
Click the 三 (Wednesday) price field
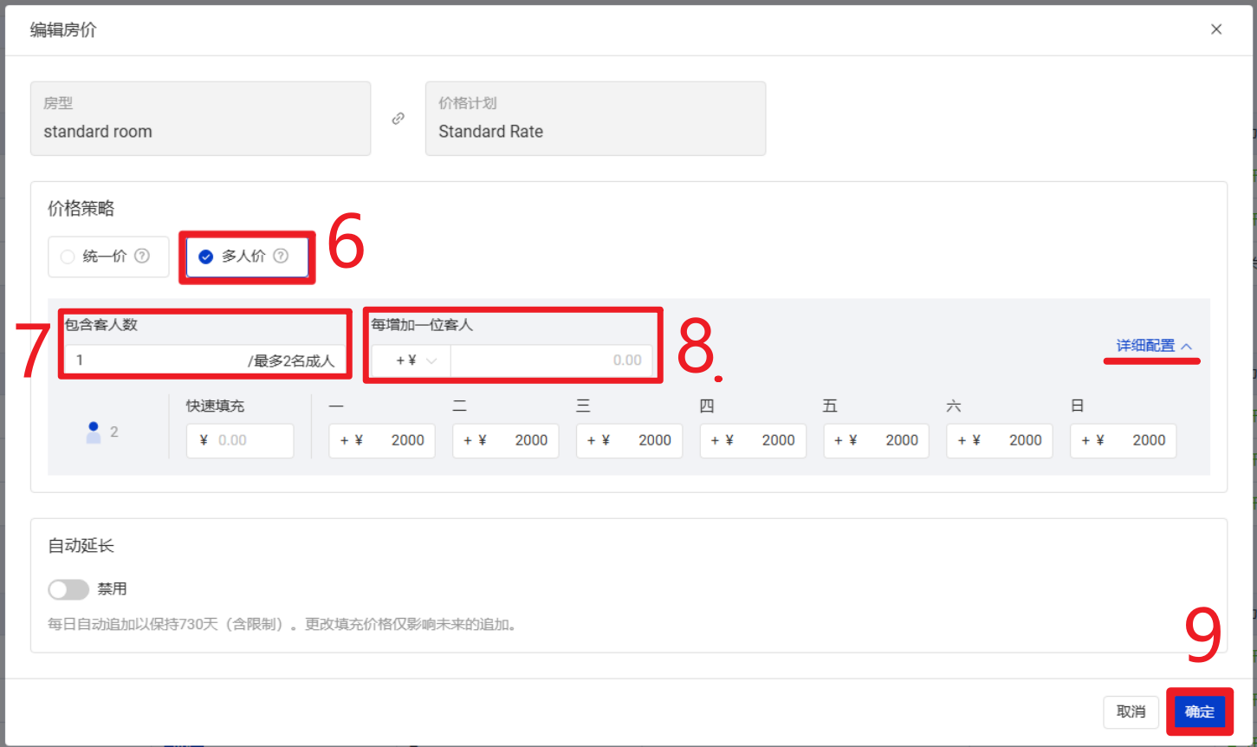(630, 440)
